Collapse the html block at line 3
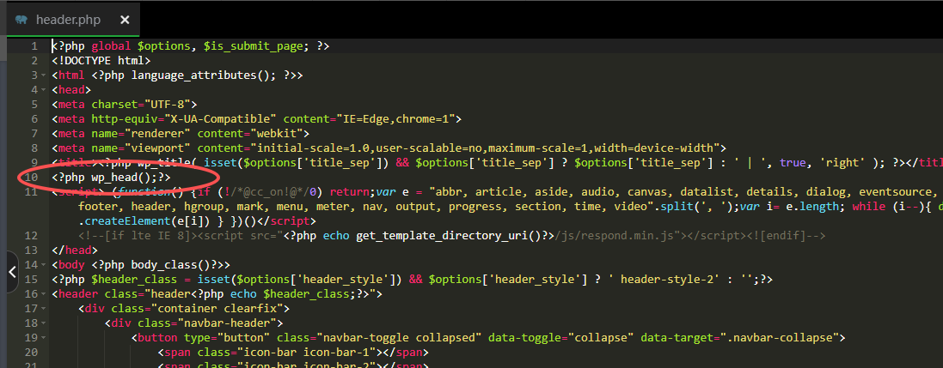 pos(43,75)
